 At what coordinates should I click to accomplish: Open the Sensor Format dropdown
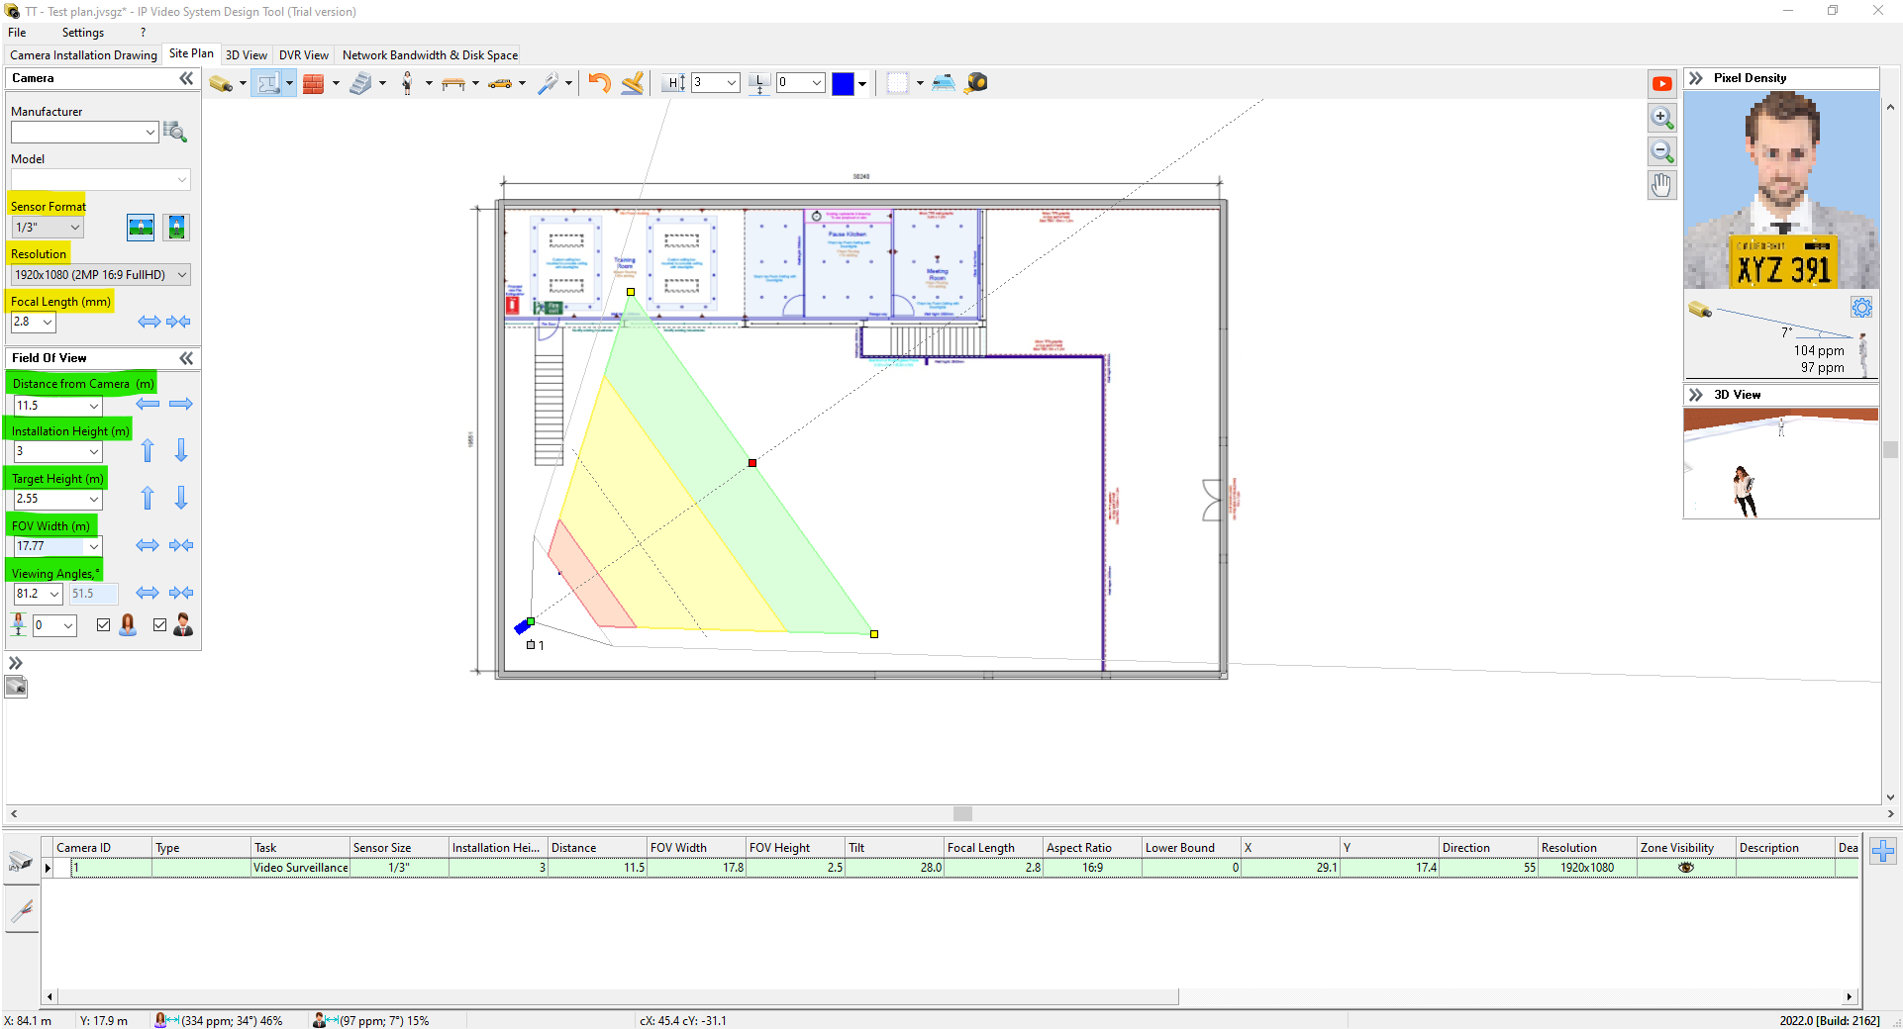[74, 227]
